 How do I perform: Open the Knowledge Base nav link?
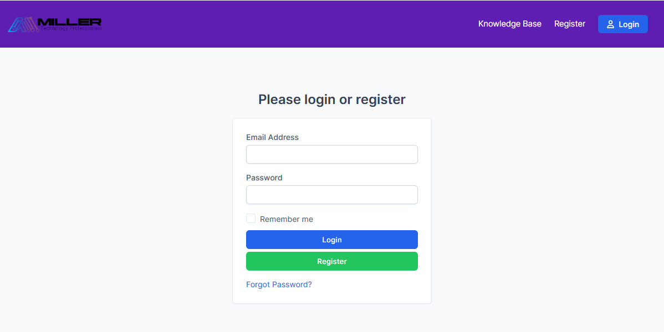(509, 24)
